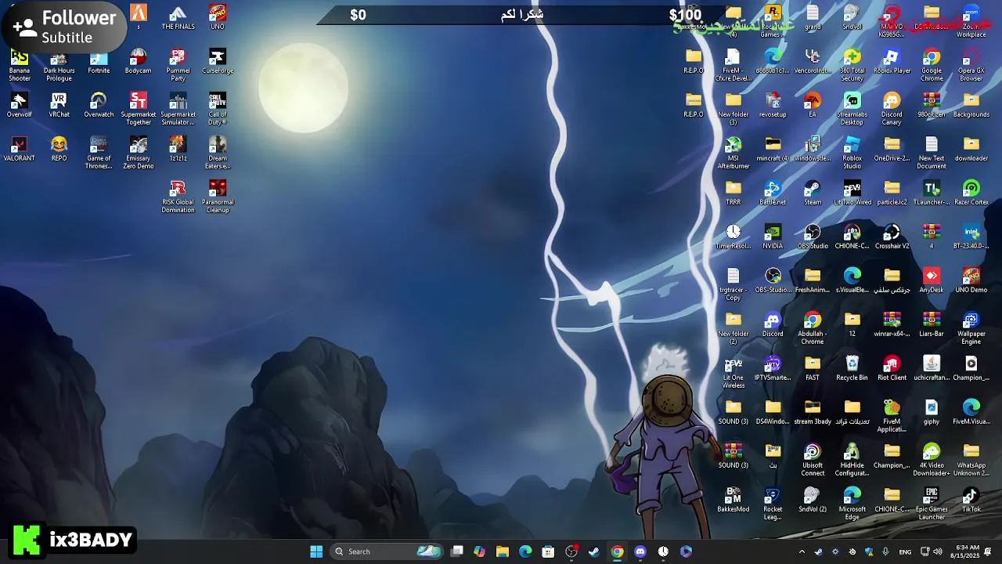This screenshot has height=564, width=1002.
Task: Select the Pummel Party icon
Action: coord(178,66)
